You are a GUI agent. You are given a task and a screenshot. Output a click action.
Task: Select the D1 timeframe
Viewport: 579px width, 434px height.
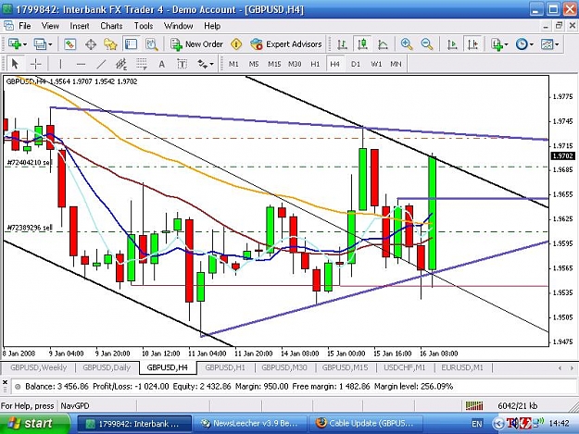coord(355,64)
